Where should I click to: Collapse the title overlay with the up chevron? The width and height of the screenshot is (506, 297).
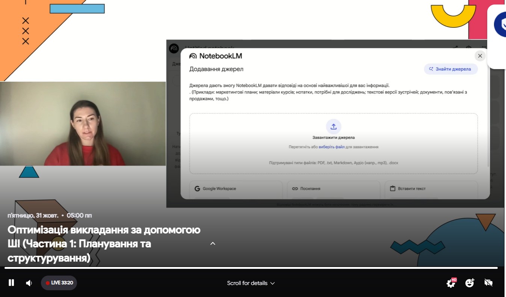click(213, 244)
